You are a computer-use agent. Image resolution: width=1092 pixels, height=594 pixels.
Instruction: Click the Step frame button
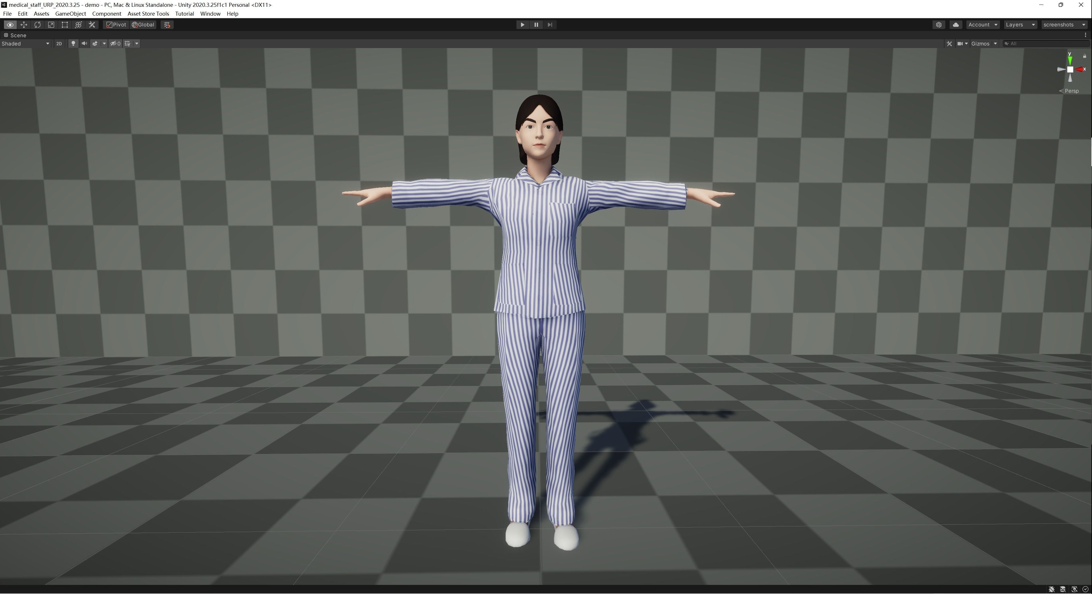(x=550, y=25)
